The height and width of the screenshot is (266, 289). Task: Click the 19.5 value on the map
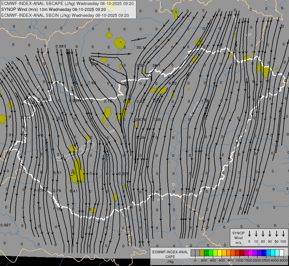[157, 101]
